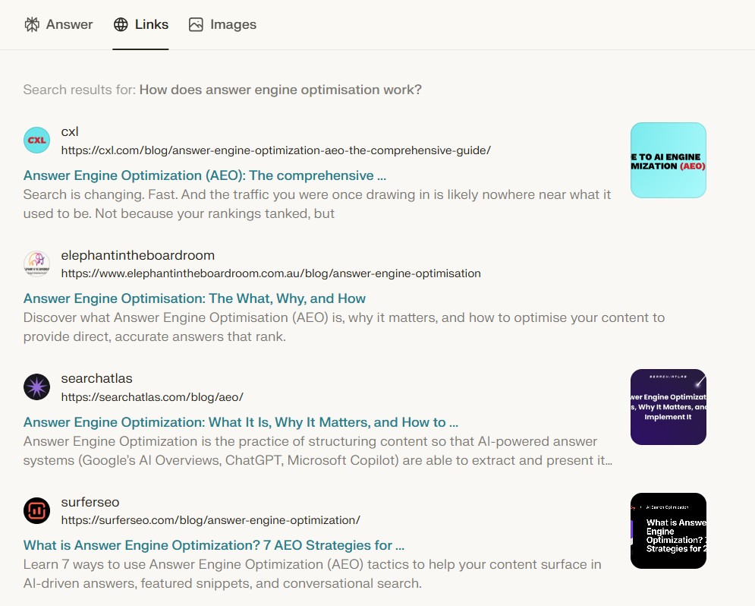Click the elephantintheboardroom.com.au URL
This screenshot has height=606, width=755.
tap(271, 273)
